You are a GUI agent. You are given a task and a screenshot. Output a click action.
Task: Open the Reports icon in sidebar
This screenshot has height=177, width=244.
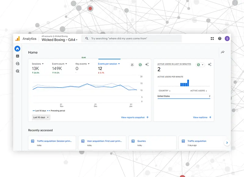pyautogui.click(x=17, y=56)
